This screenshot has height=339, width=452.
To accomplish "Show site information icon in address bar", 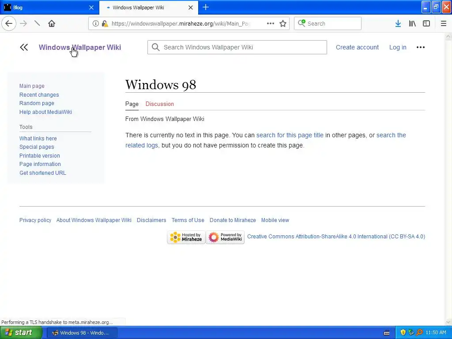I will [x=96, y=24].
